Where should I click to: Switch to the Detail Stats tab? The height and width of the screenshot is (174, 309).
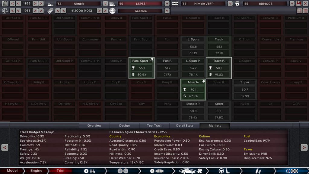[185, 126]
